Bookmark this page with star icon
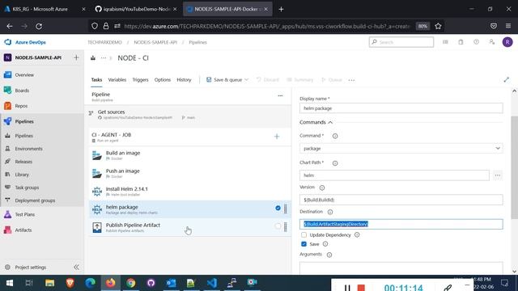 (438, 26)
